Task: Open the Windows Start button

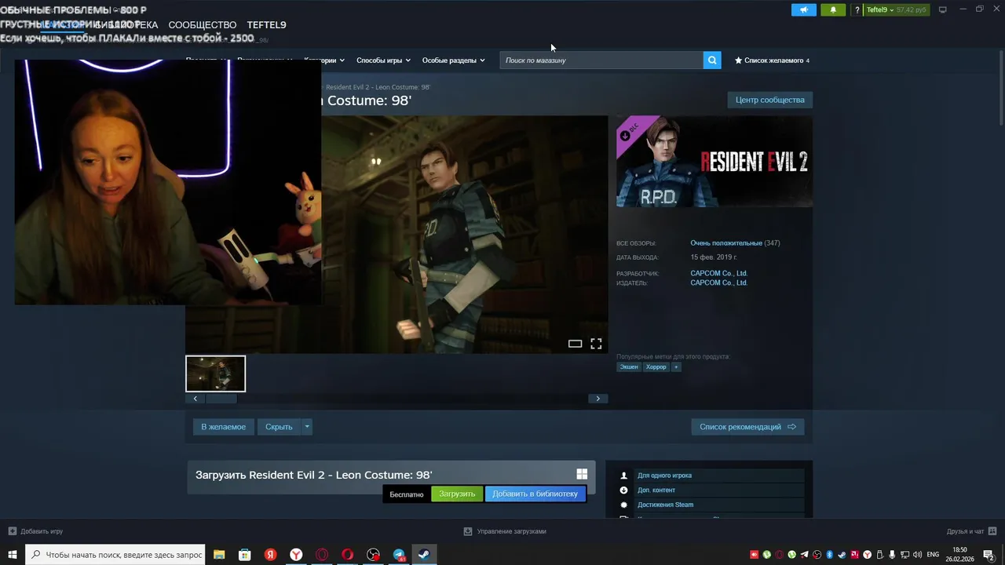Action: tap(13, 555)
